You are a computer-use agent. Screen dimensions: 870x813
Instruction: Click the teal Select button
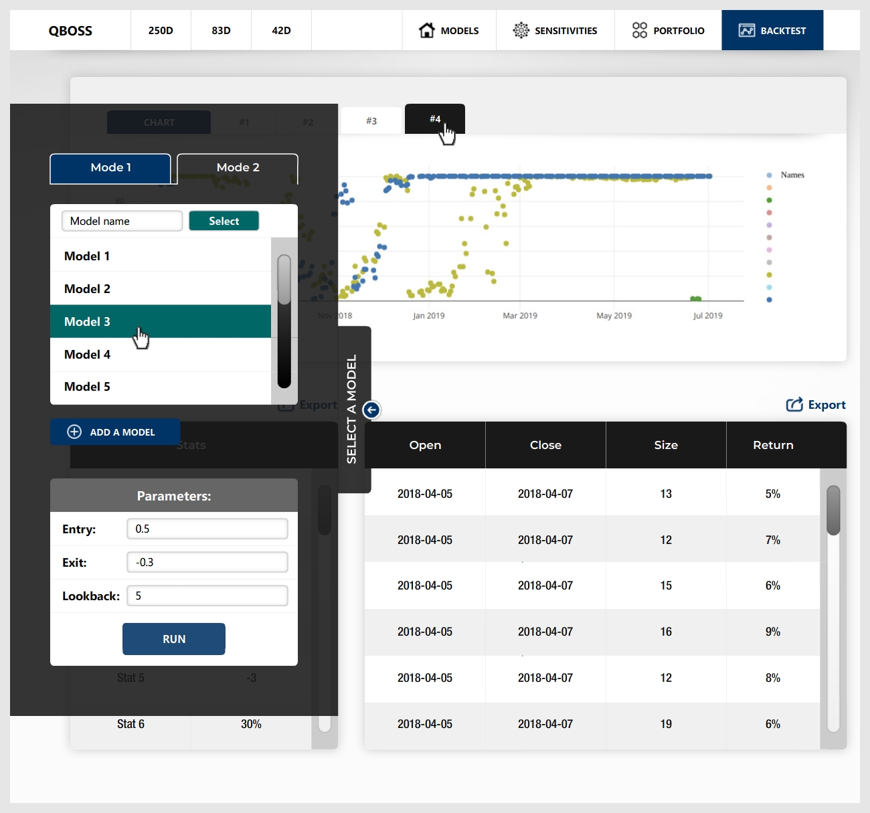click(x=224, y=221)
